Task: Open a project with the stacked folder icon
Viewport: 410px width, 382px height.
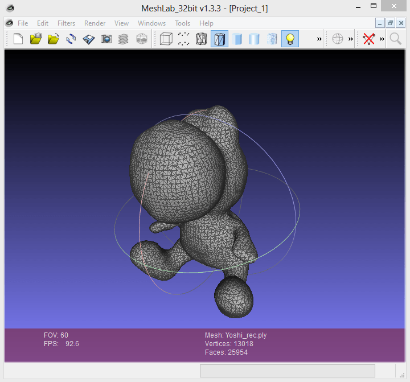Action: pos(36,39)
